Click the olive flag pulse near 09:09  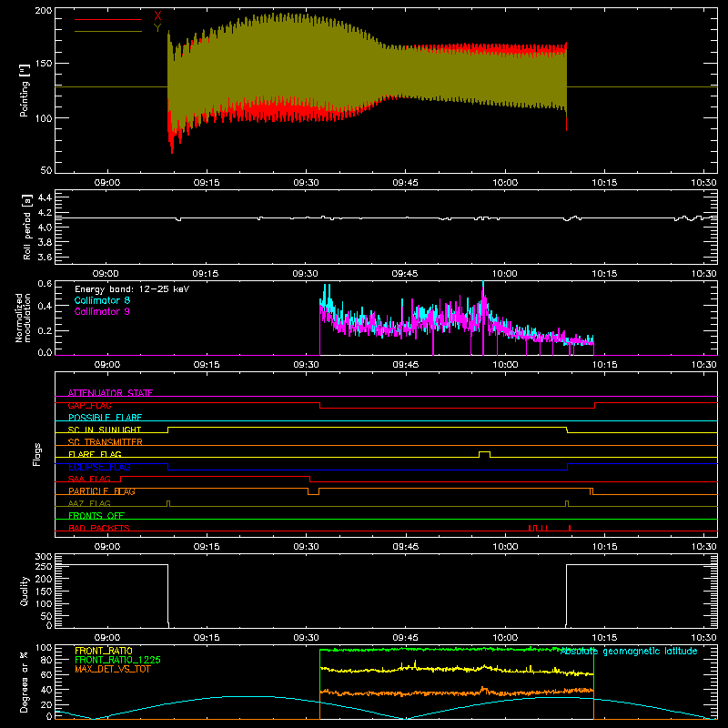point(168,504)
